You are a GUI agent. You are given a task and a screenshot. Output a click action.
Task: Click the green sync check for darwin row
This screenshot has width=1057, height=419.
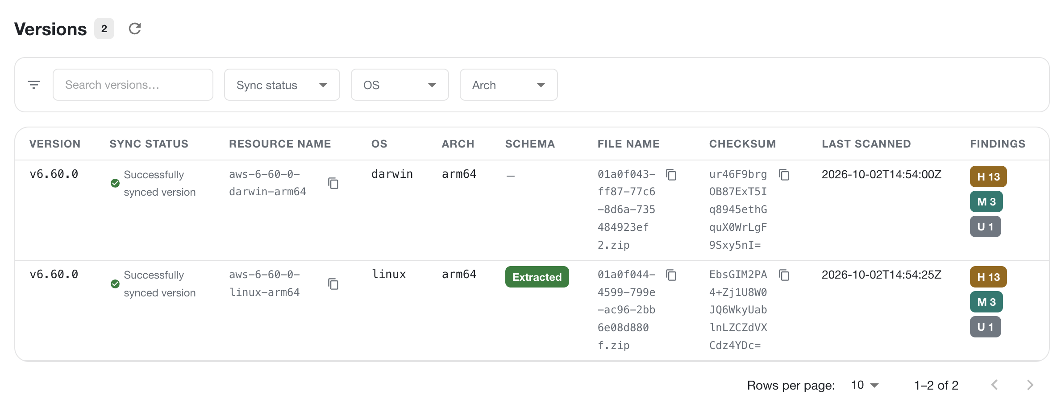[115, 183]
